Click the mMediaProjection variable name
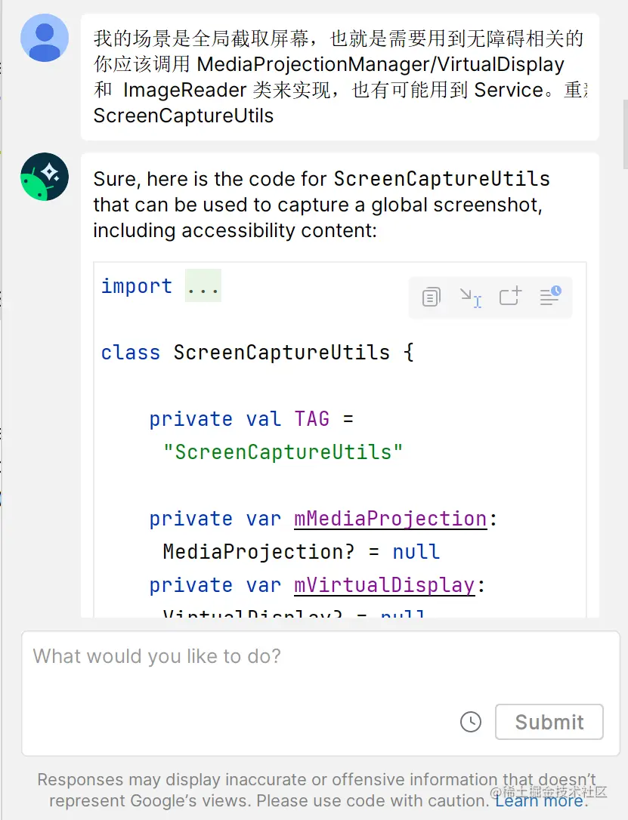The image size is (628, 820). [x=391, y=519]
